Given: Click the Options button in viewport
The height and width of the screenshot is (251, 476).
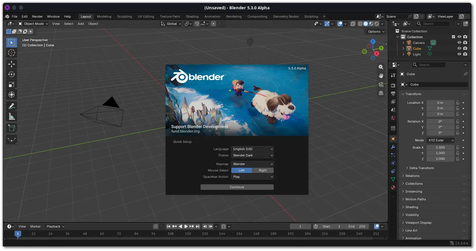Looking at the screenshot, I should (x=376, y=32).
